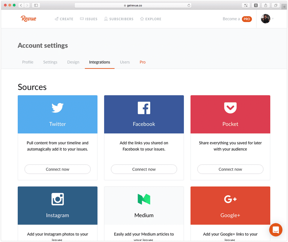Image resolution: width=288 pixels, height=242 pixels.
Task: Click the Medium logo icon
Action: (144, 199)
